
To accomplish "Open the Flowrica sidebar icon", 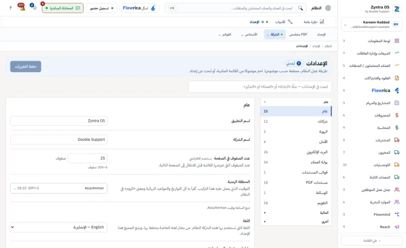I will point(397,90).
